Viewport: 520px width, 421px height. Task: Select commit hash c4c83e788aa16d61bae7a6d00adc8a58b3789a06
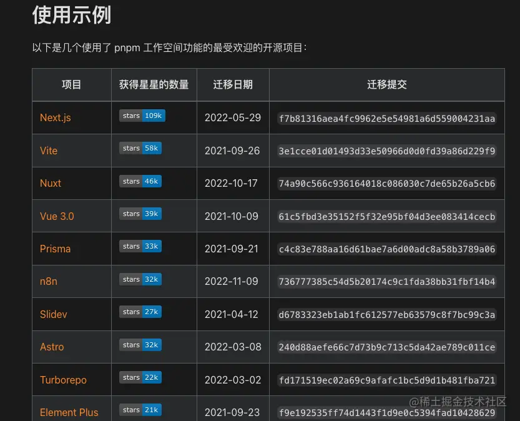[386, 249]
